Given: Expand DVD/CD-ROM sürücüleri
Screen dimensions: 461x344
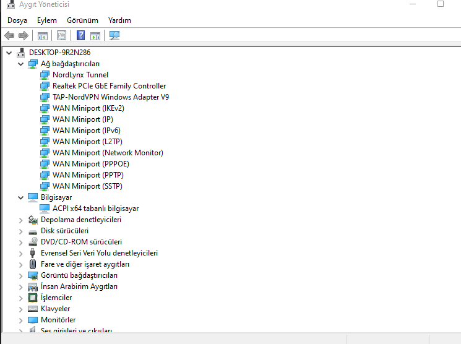Looking at the screenshot, I should point(21,243).
